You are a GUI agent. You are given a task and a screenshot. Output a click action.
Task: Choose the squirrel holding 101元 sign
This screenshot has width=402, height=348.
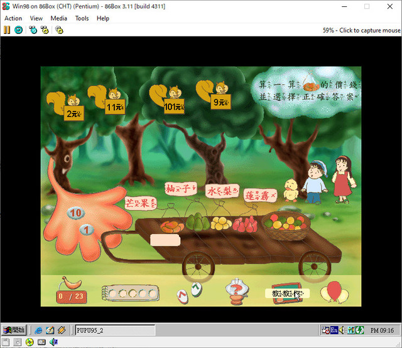coord(167,99)
